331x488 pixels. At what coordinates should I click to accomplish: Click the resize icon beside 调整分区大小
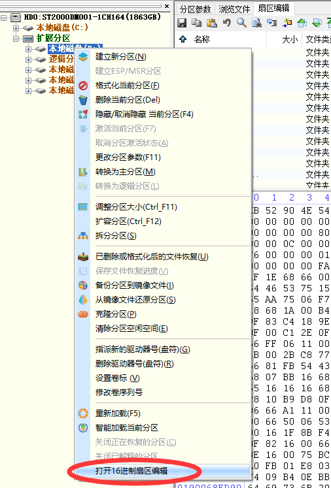(x=83, y=207)
